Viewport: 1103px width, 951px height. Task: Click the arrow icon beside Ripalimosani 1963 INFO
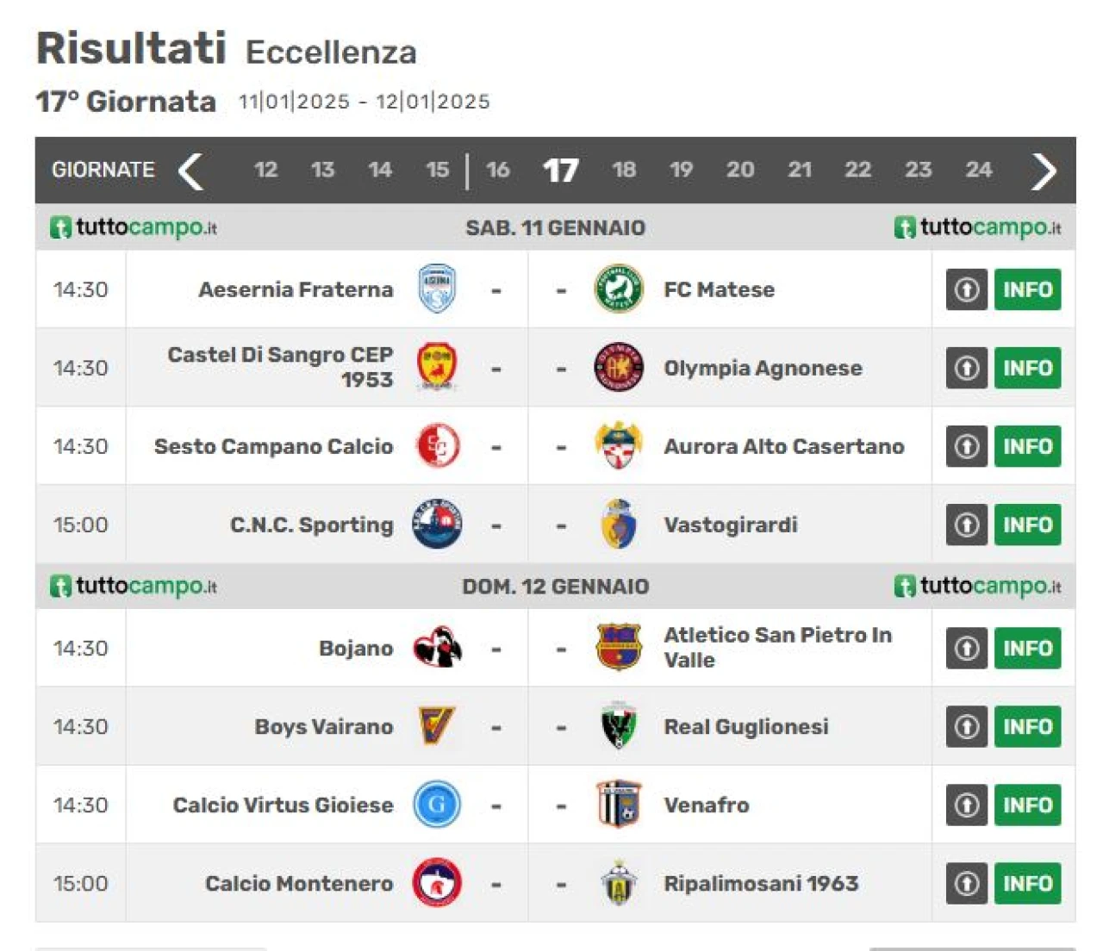967,883
